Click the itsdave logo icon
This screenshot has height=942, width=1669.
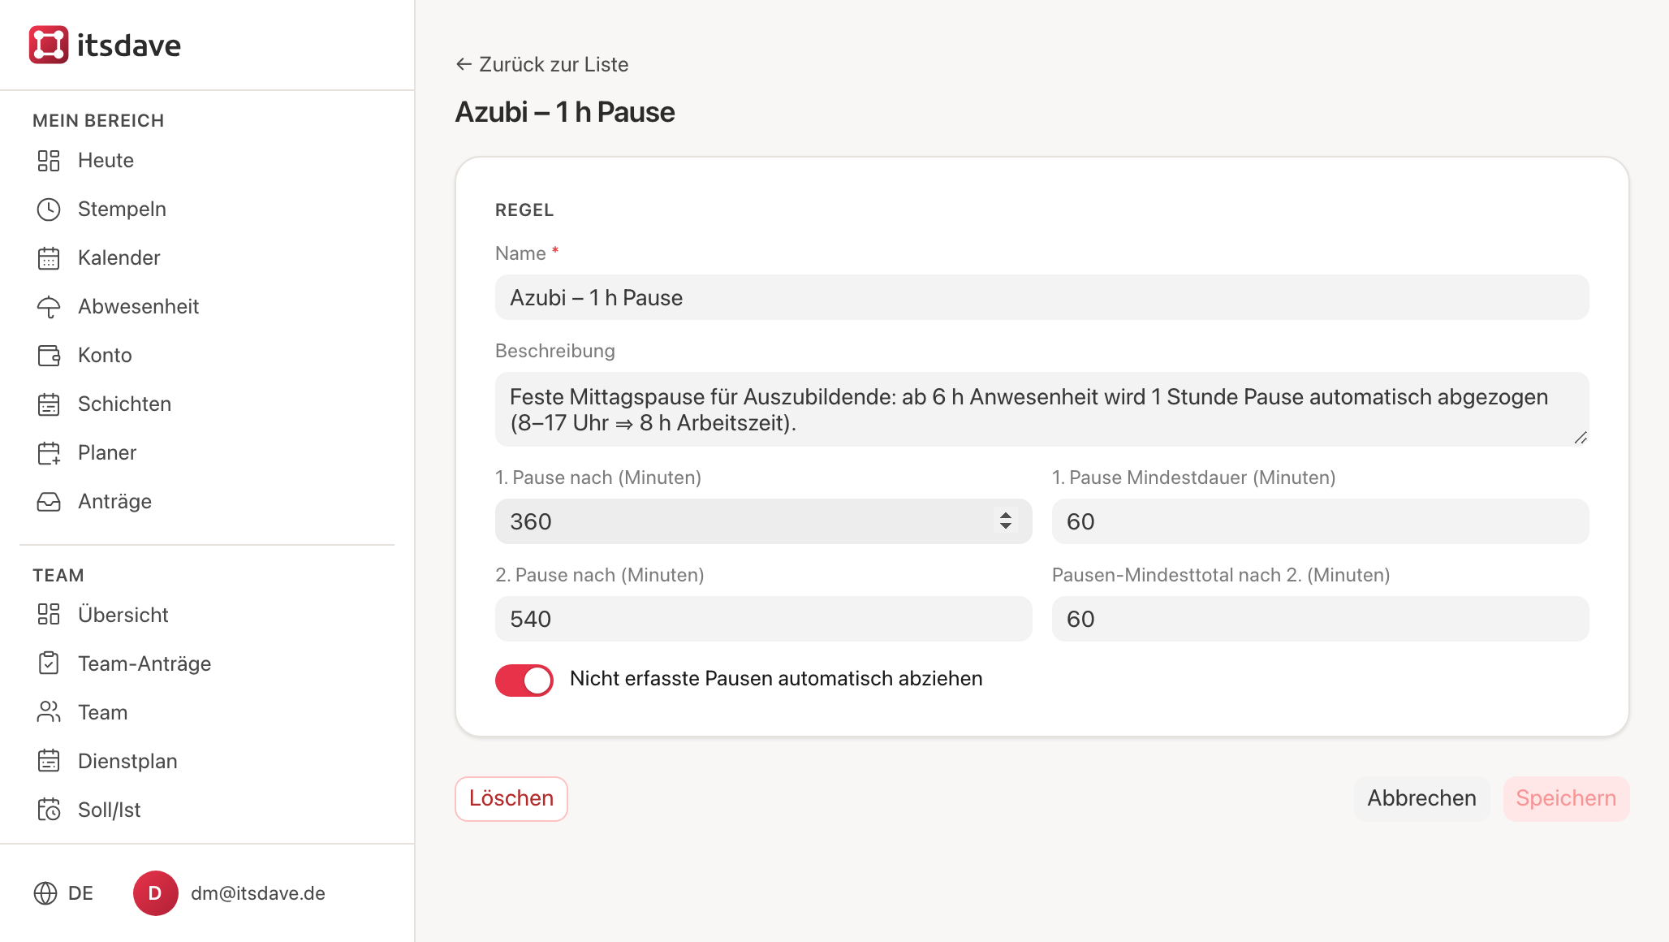tap(49, 45)
